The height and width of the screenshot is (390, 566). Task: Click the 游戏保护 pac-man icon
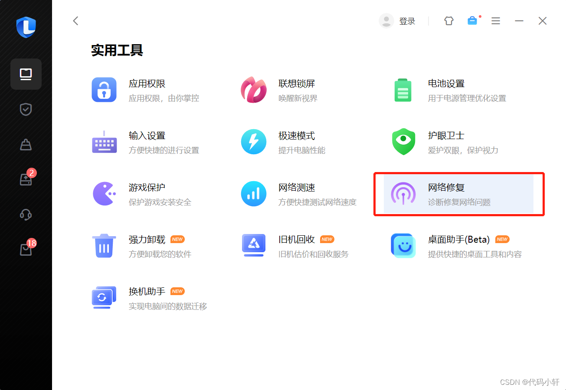[x=104, y=194]
